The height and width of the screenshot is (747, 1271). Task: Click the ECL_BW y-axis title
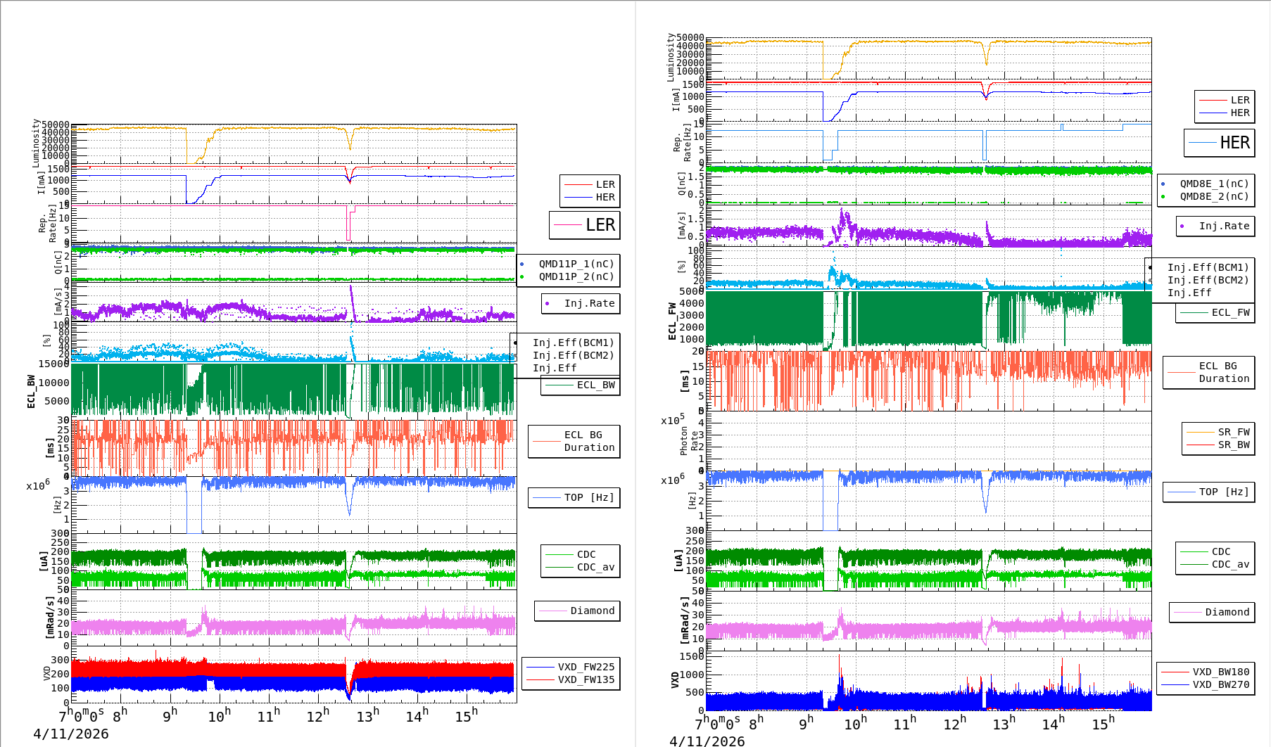tap(32, 391)
